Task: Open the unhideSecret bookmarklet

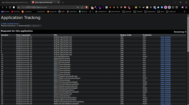Action: click(x=101, y=12)
